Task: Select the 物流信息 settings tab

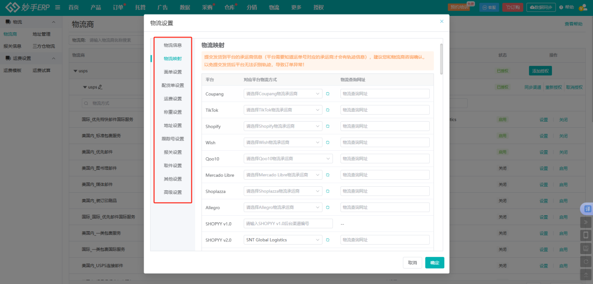Action: [173, 45]
